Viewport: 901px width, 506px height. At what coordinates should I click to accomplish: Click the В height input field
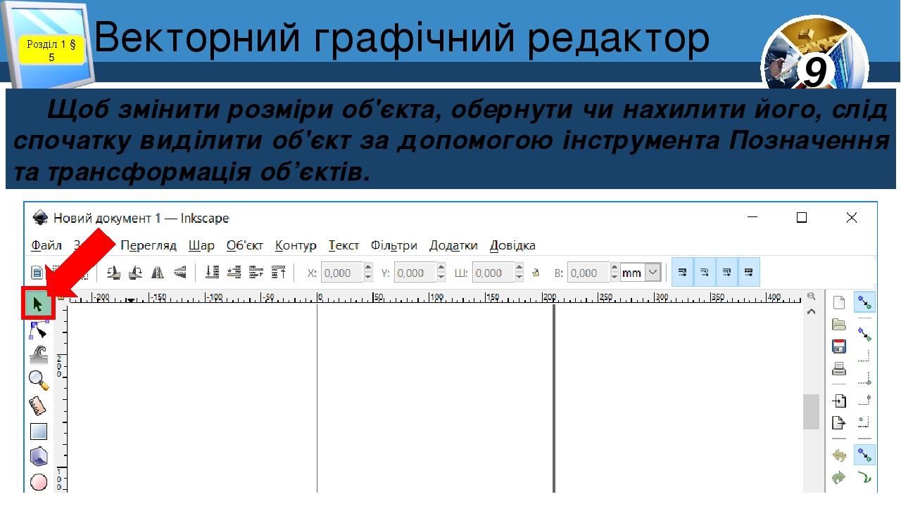pos(589,273)
